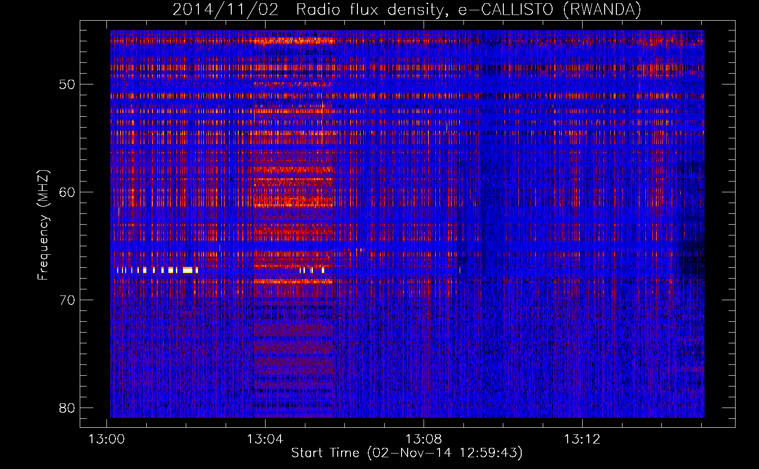Screen dimensions: 759x469
Task: Click the 60 frequency tick label
Action: coord(67,192)
